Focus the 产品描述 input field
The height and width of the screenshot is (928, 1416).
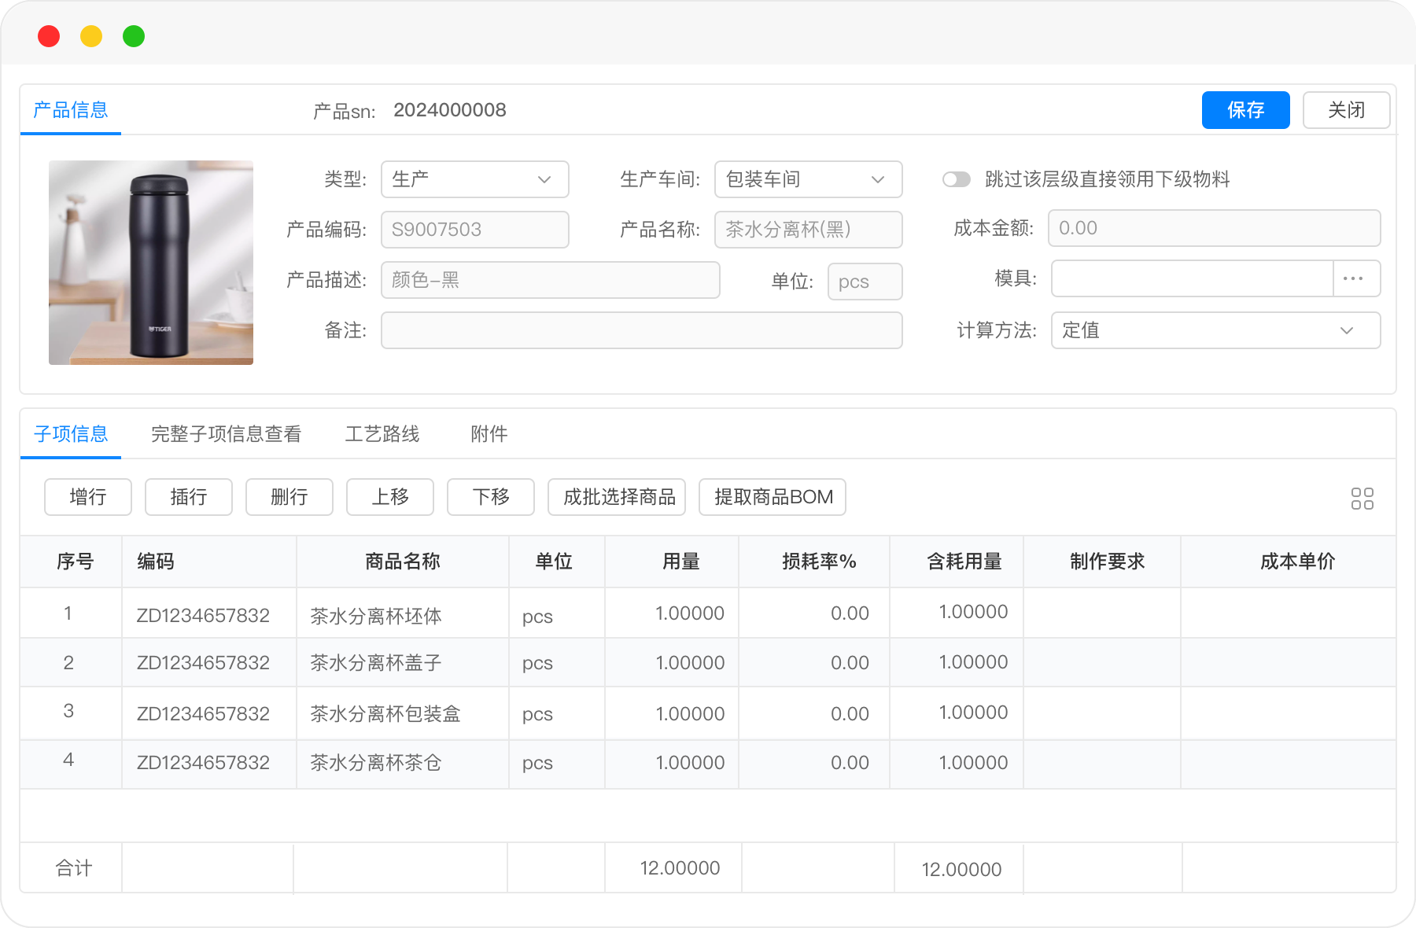pyautogui.click(x=550, y=280)
